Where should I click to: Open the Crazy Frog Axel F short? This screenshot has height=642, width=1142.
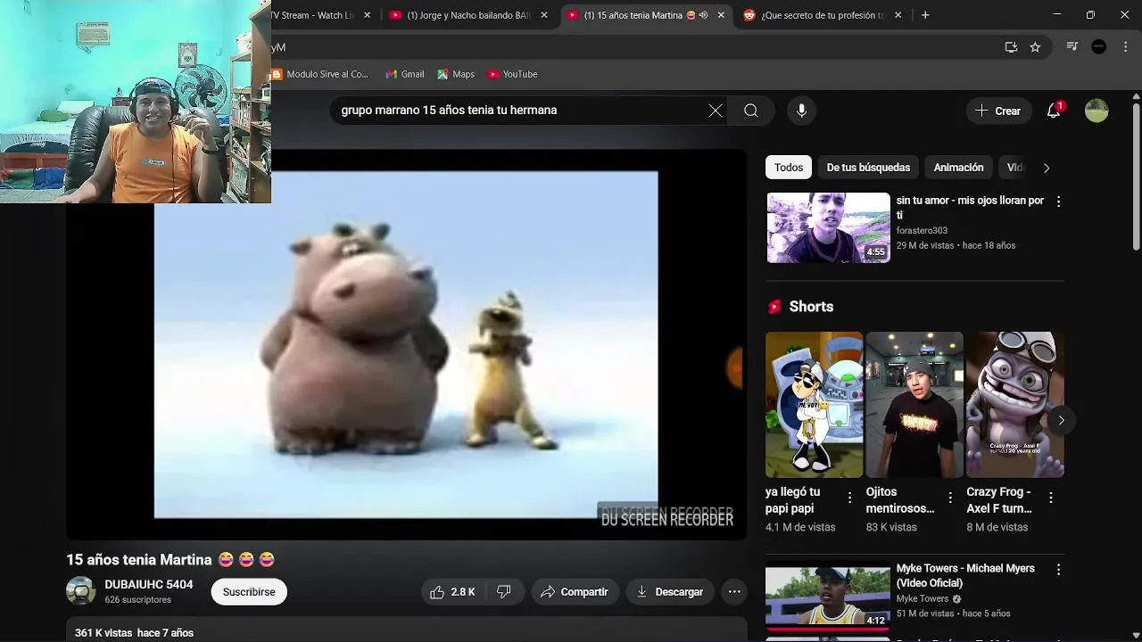1015,405
